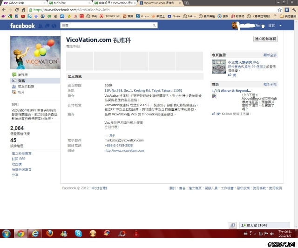Open the Keelung Rd. Taipei address link
This screenshot has width=298, height=248.
[143, 91]
